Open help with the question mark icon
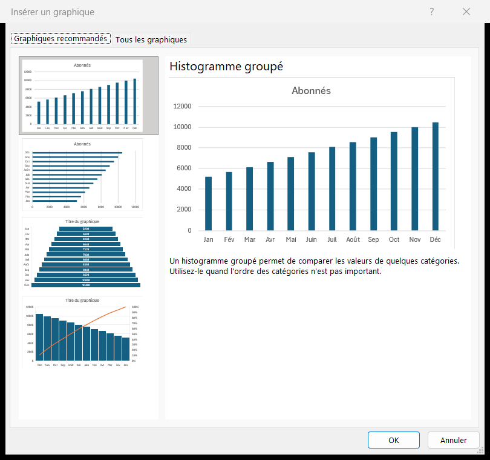Image resolution: width=490 pixels, height=460 pixels. [x=431, y=12]
